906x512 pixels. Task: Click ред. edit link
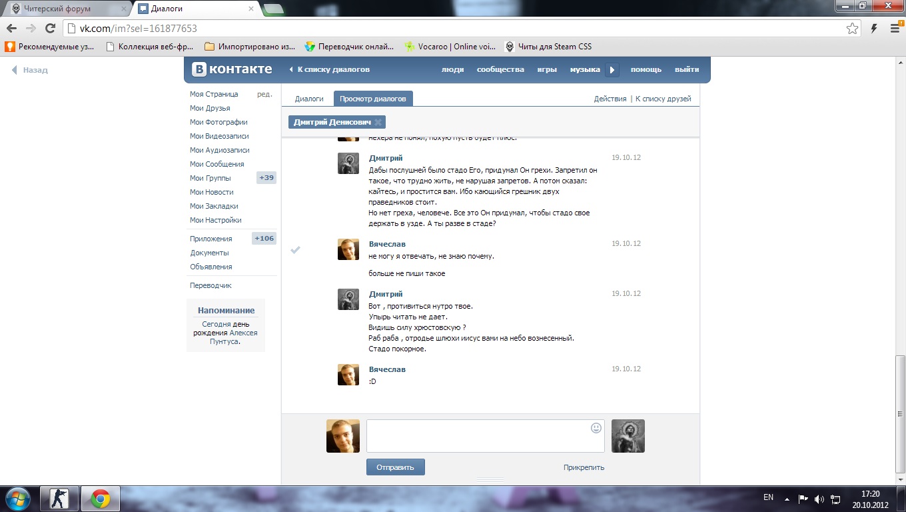pos(264,94)
